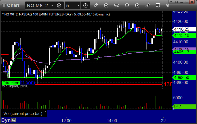Select the pencil drawing tools icon
The height and width of the screenshot is (124, 197).
click(96, 5)
